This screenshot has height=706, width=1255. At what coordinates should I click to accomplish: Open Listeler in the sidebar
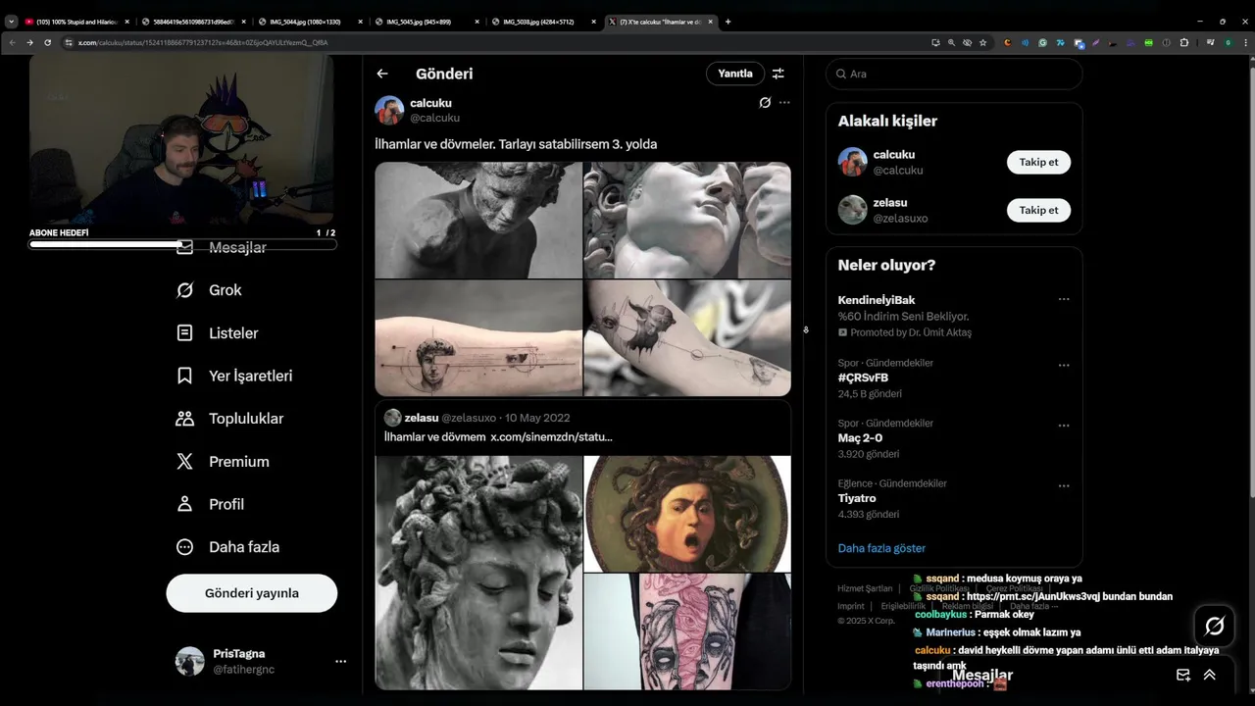click(x=217, y=333)
